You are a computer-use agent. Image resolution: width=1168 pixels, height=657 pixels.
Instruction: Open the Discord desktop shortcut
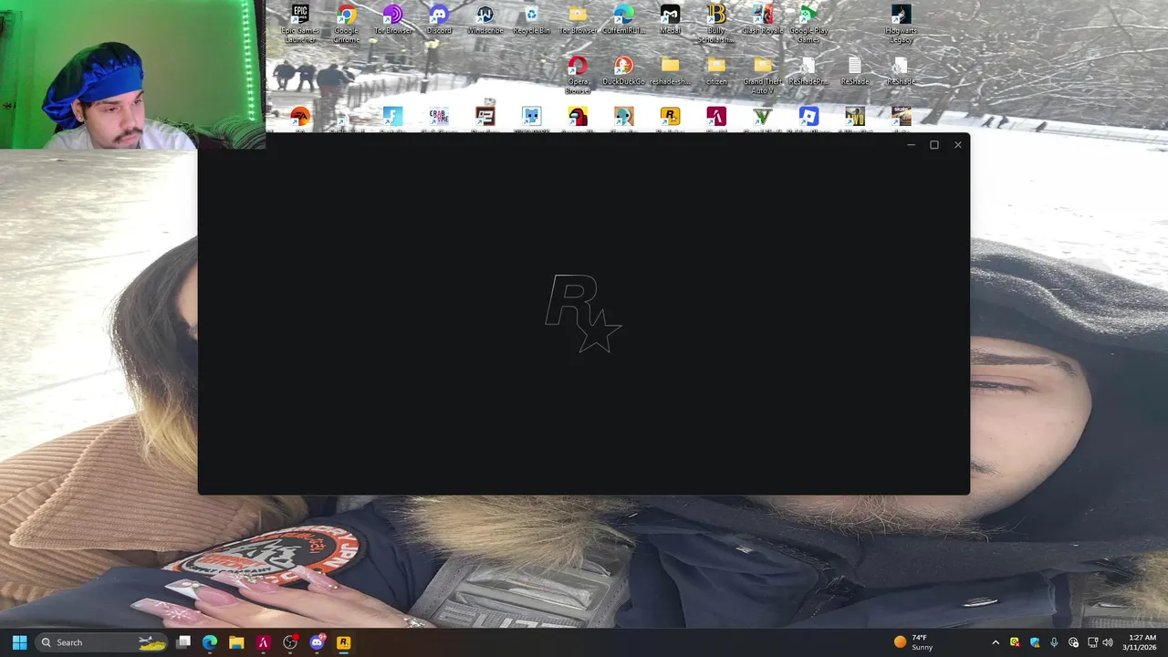(x=439, y=20)
